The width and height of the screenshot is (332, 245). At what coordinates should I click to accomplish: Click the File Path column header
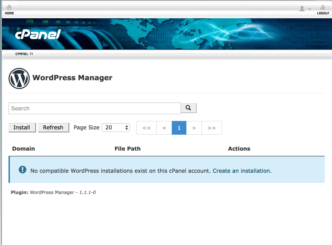(127, 148)
